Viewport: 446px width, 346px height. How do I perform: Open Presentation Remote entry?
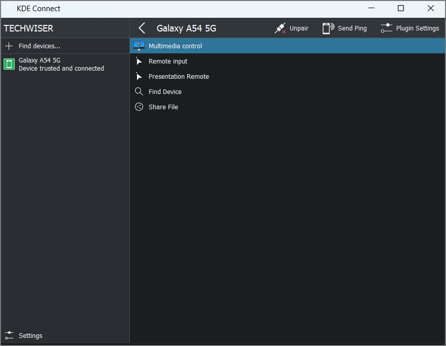tap(287, 76)
